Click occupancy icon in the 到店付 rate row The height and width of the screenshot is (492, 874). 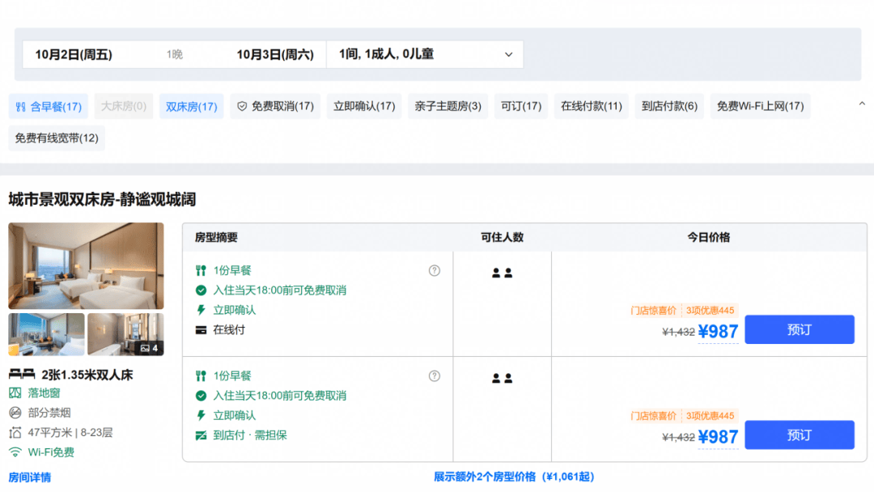502,379
